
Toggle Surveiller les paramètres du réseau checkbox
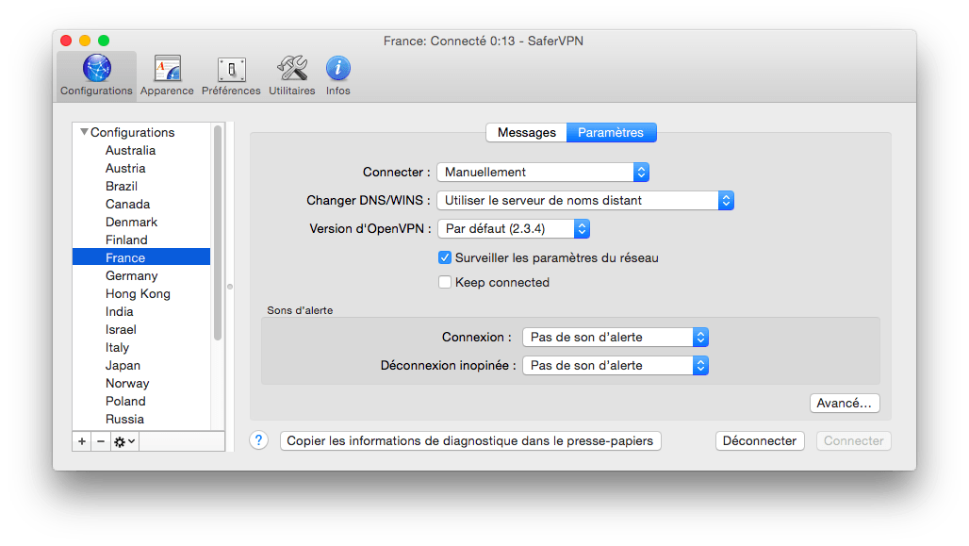[x=444, y=257]
